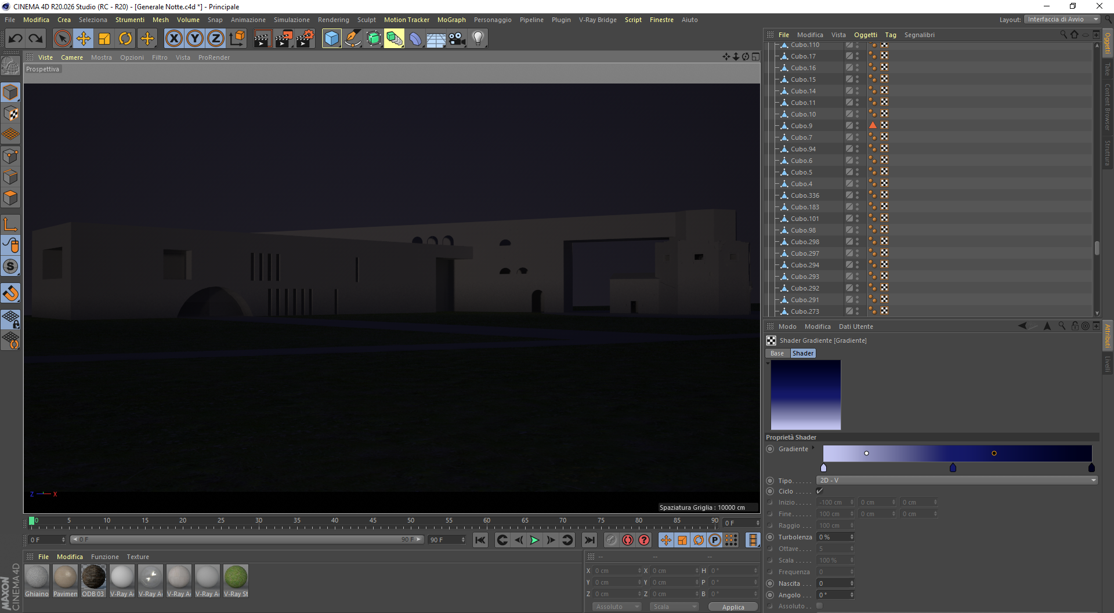The image size is (1114, 613).
Task: Toggle visibility dots for Cubo.17
Action: click(857, 56)
